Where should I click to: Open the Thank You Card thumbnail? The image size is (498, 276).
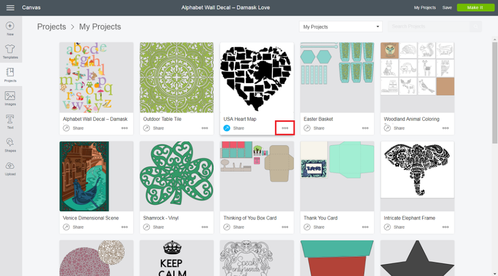(x=337, y=176)
